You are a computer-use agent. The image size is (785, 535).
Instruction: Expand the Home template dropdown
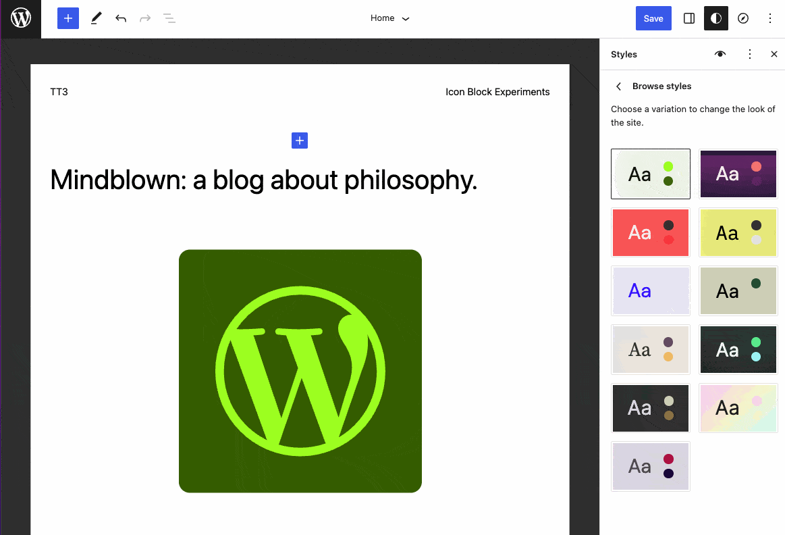pyautogui.click(x=390, y=19)
